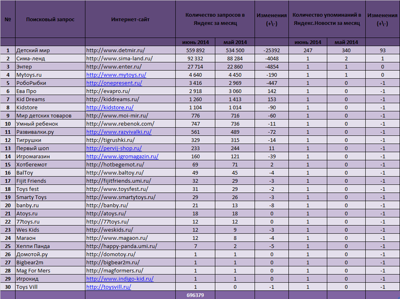
Task: Click the http://pervij-shop.ru/ hyperlink
Action: click(x=114, y=148)
